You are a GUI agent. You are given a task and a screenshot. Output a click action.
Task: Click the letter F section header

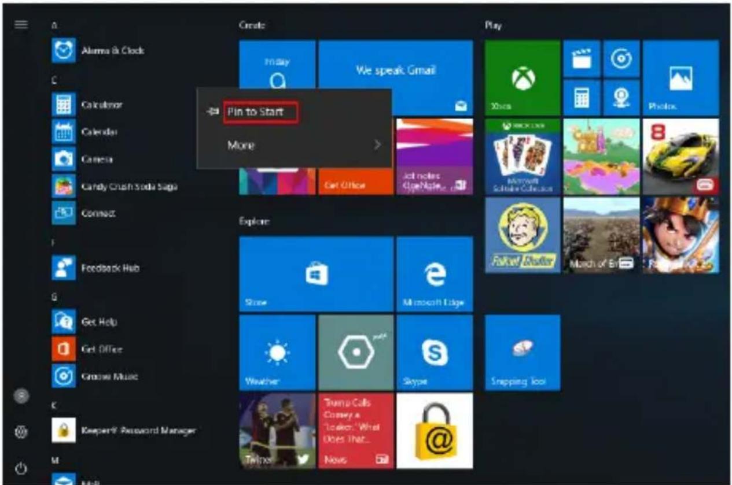(54, 243)
